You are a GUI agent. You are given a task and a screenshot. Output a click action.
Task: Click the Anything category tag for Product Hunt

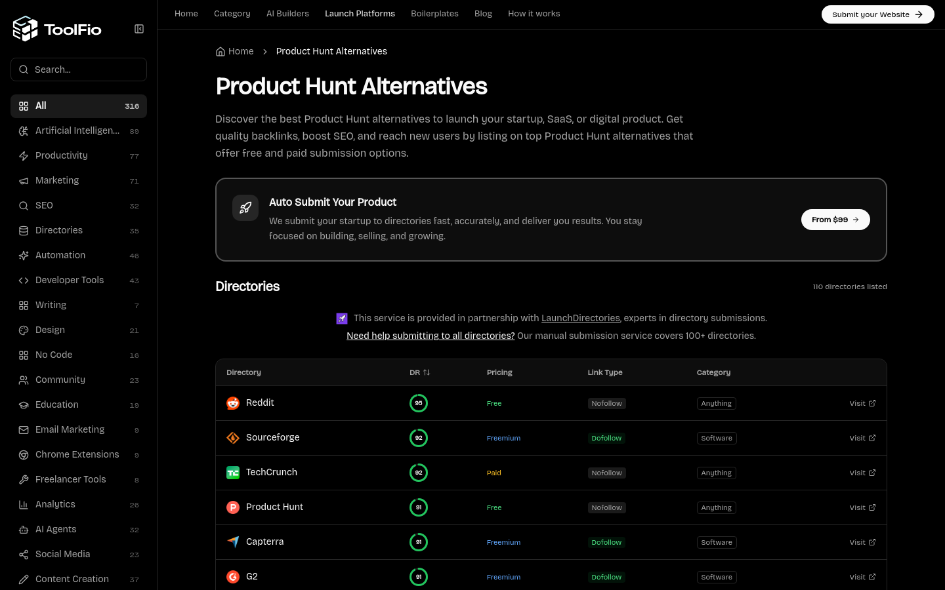(x=716, y=507)
